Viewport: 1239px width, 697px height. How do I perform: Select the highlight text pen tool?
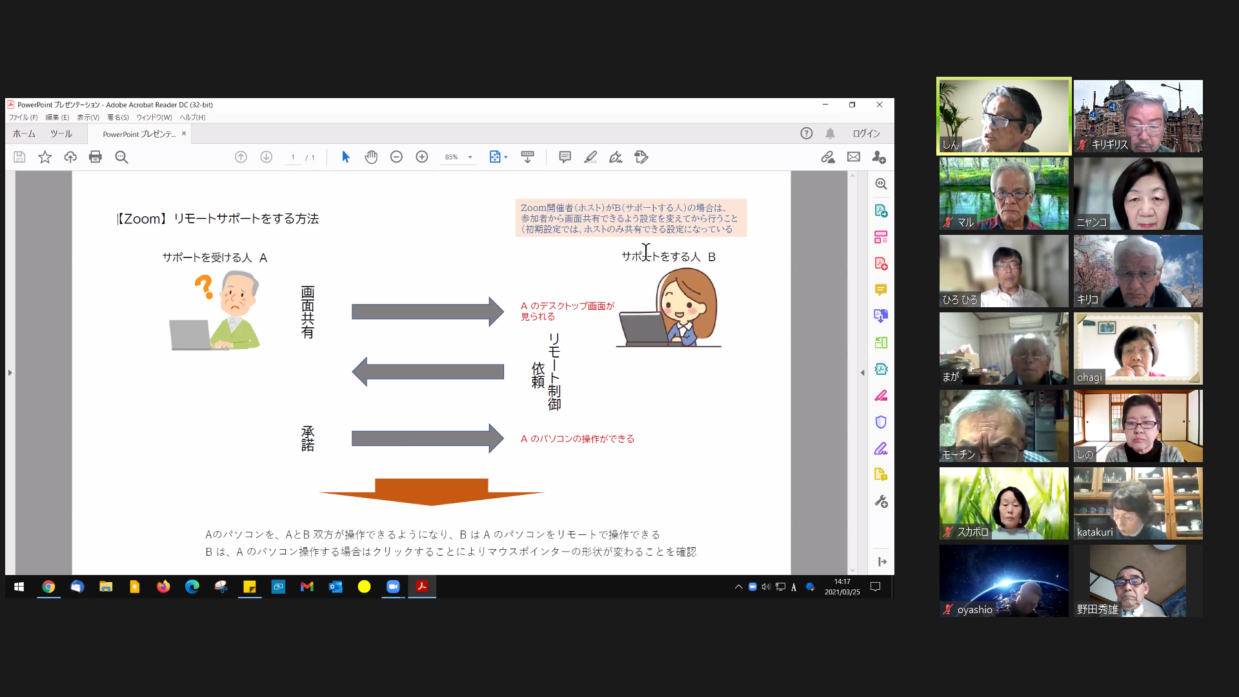pyautogui.click(x=590, y=157)
